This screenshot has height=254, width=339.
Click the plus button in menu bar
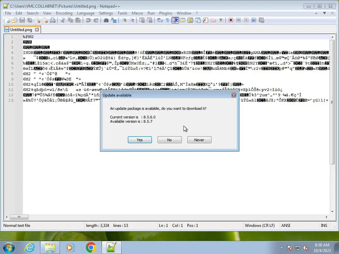tap(316, 13)
